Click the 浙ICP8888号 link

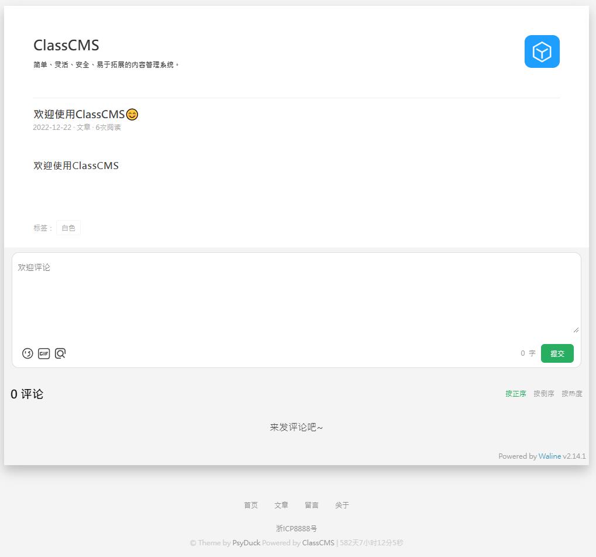point(297,528)
